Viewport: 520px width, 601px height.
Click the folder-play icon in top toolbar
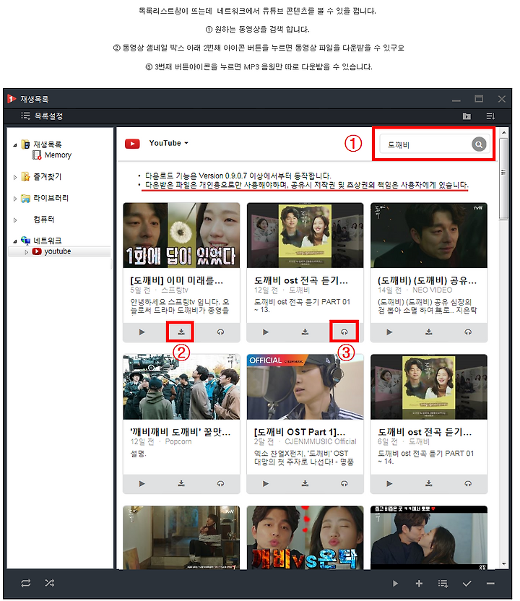coord(467,116)
